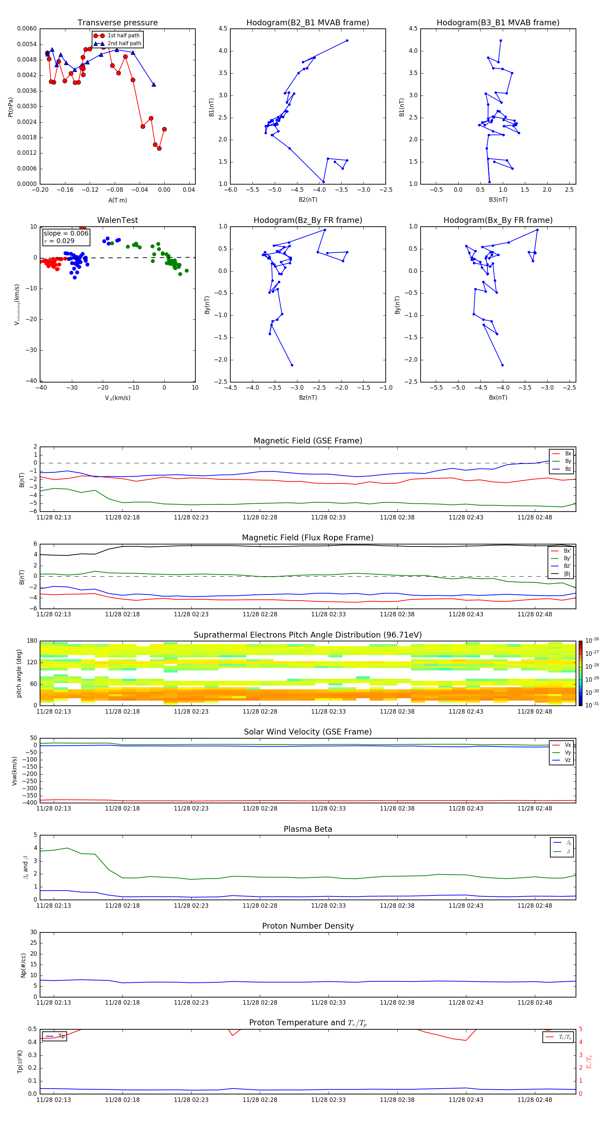Click the "V_A(km/s)" x-axis label
Screen dimensions: 616x1130
pyautogui.click(x=117, y=398)
